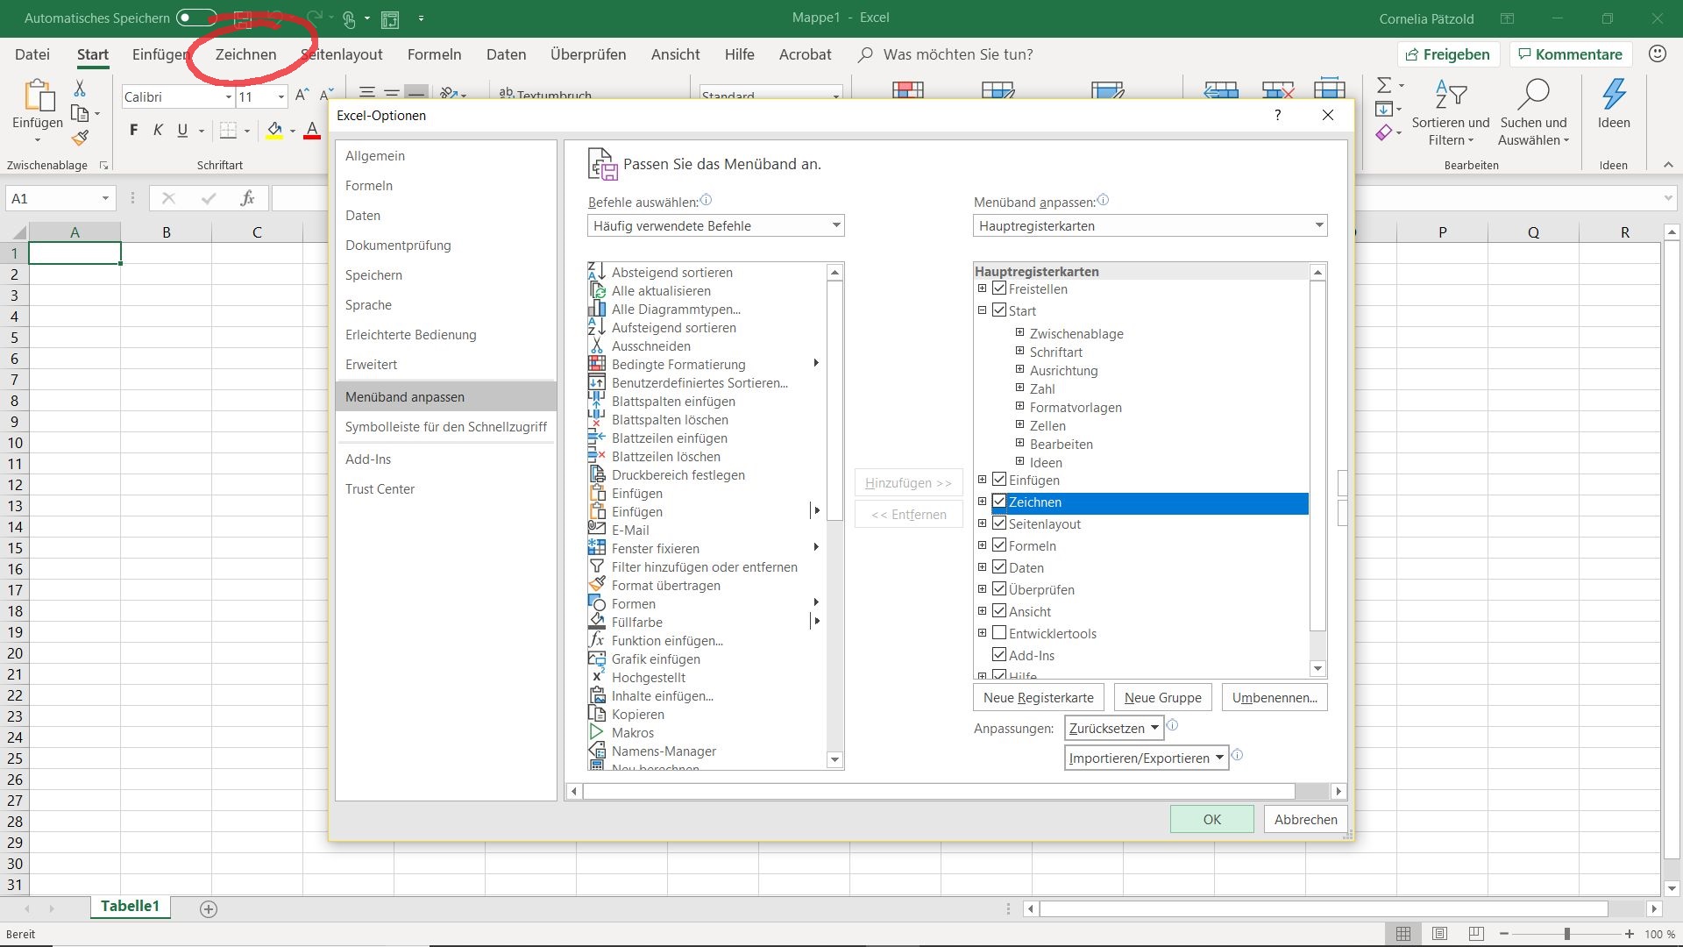Click the Format Painter brush icon
Screen dimensions: 1683x947
80,138
